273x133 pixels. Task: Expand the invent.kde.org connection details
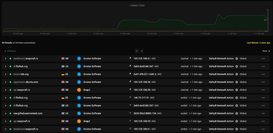tap(5, 74)
